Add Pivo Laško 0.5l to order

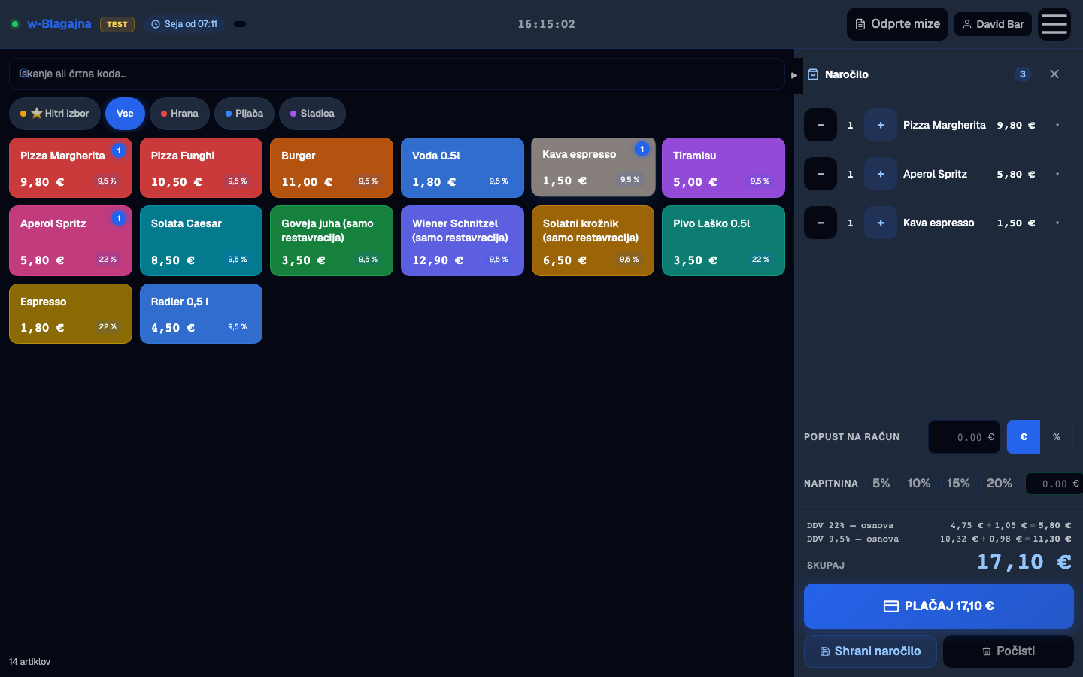[724, 241]
